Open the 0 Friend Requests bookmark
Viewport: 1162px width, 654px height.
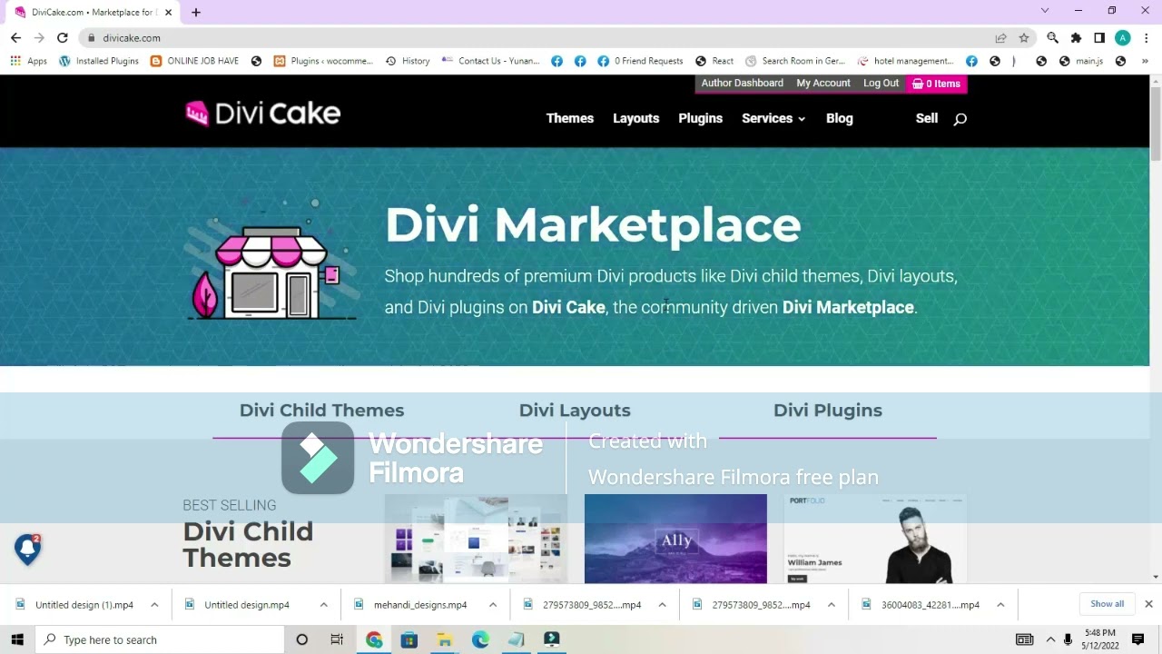point(640,61)
